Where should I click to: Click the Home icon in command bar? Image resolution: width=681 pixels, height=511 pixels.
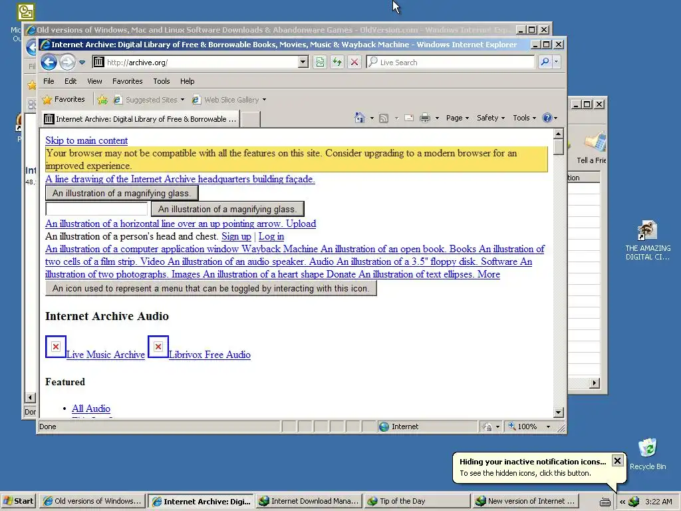coord(360,118)
